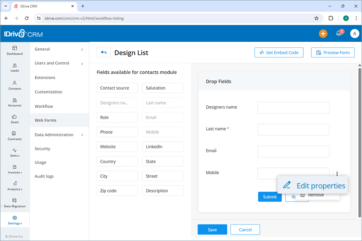Click the orange plus quick-create icon
Viewport: 362px width, 241px height.
(323, 33)
